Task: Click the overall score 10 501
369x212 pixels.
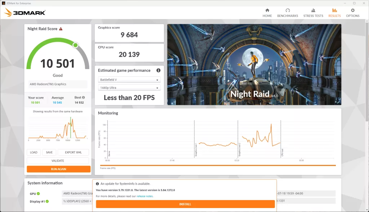Action: click(x=57, y=64)
